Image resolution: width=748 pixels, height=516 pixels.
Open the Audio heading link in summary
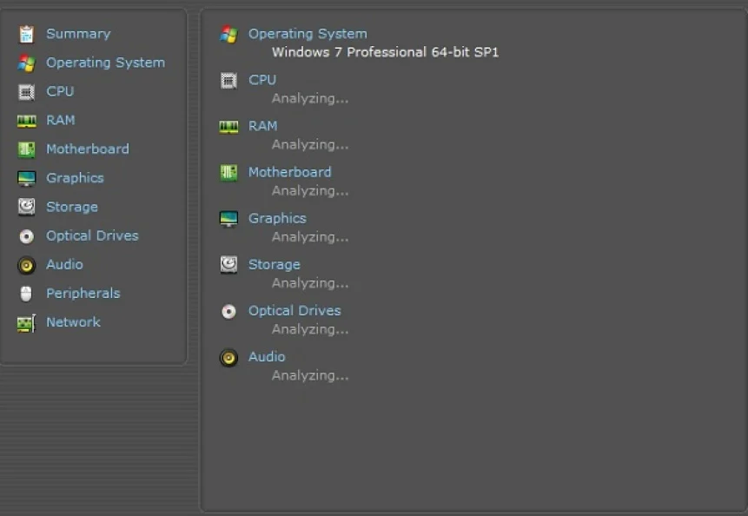coord(267,357)
